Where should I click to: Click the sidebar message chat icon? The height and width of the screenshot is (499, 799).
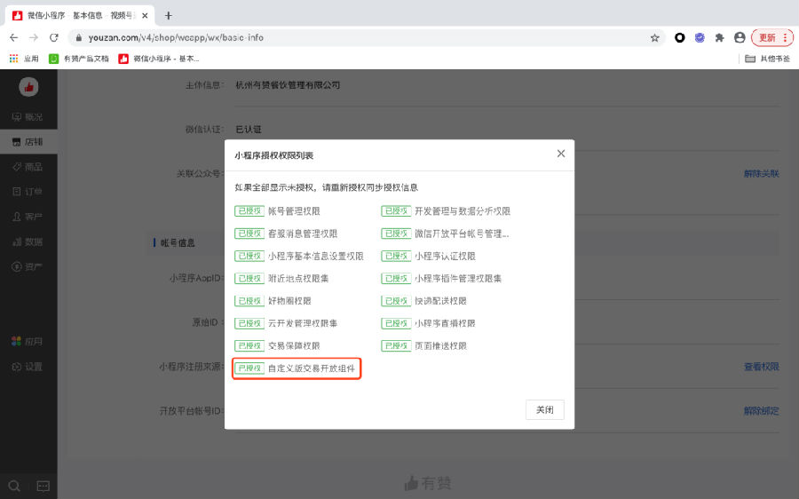44,486
